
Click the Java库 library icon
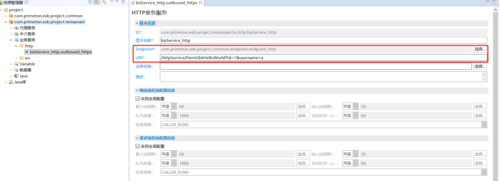[x=11, y=82]
